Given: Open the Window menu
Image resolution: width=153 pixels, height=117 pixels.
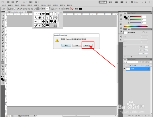Looking at the screenshot, I should click(x=62, y=5).
